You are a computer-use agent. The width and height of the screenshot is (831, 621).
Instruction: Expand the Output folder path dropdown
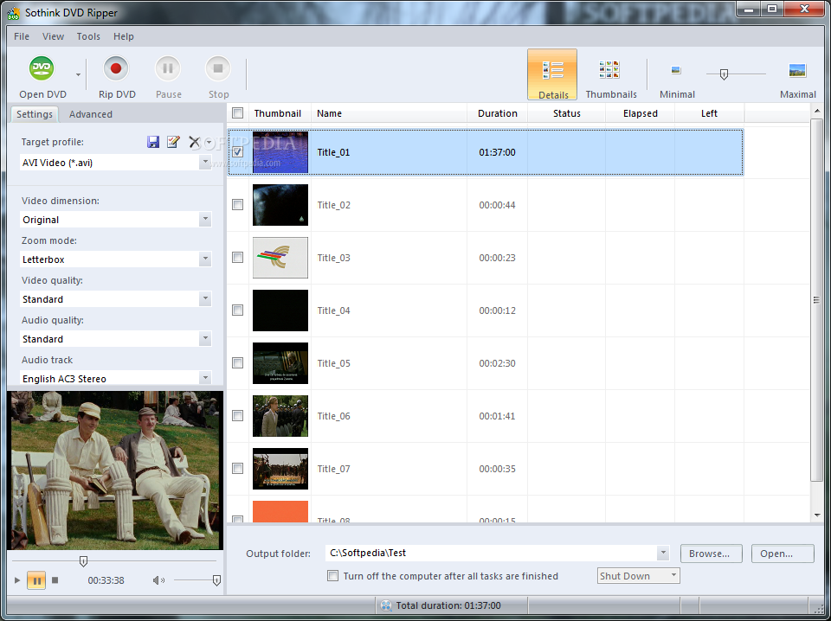(x=662, y=553)
